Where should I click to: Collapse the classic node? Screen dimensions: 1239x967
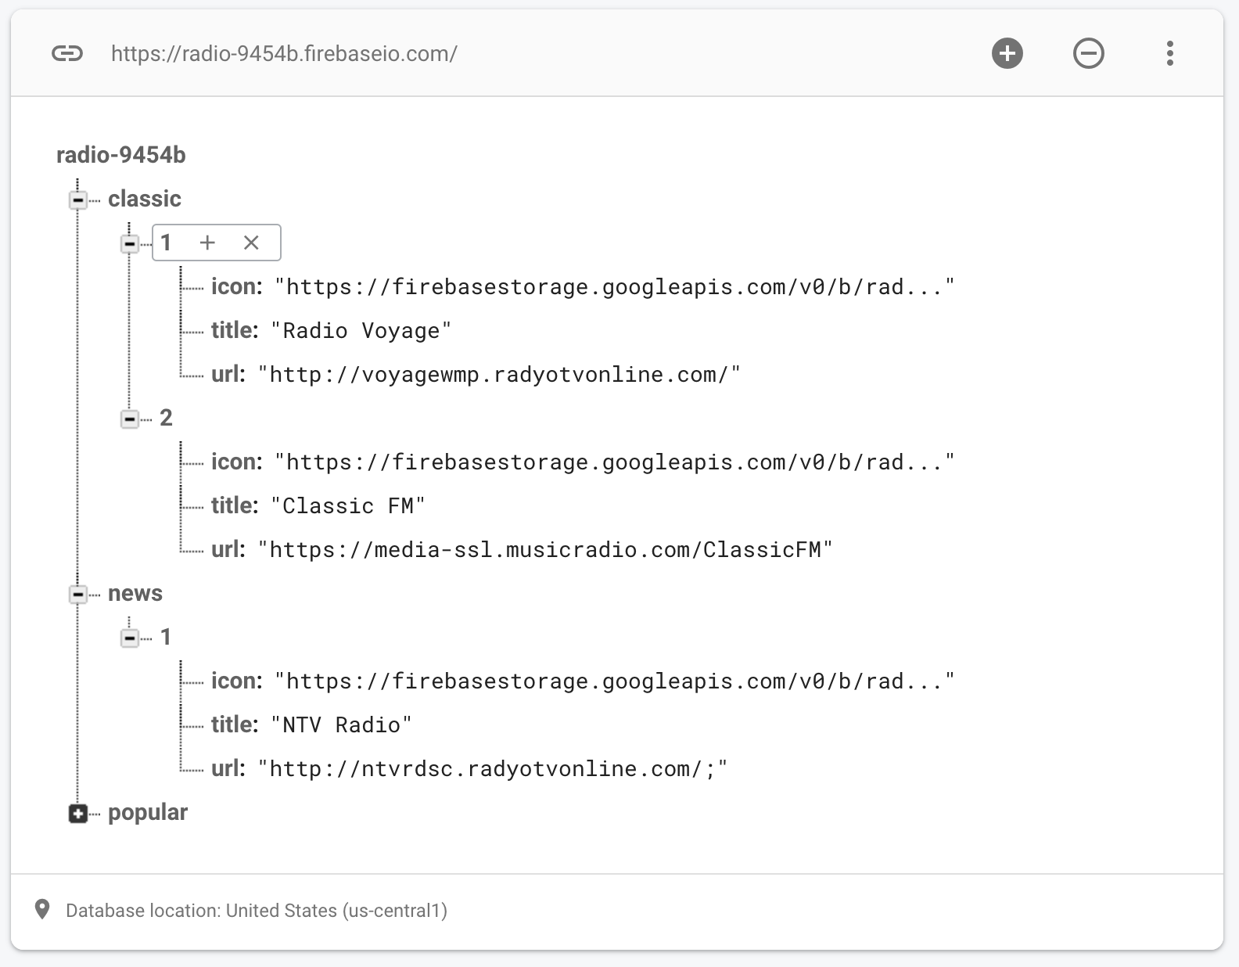[x=77, y=200]
